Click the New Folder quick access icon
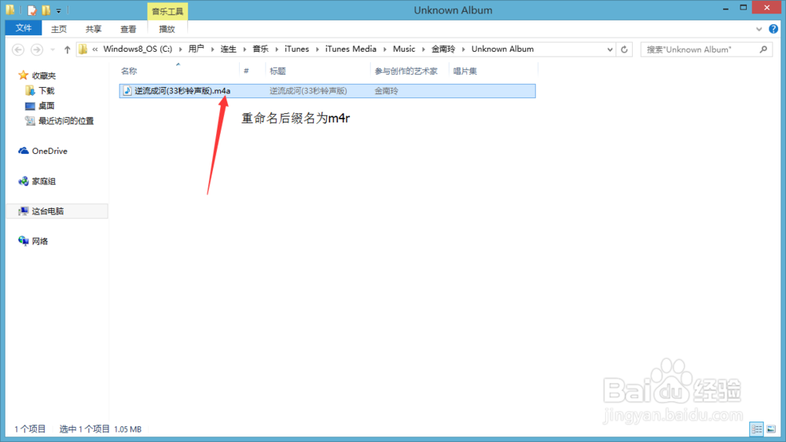 (46, 10)
